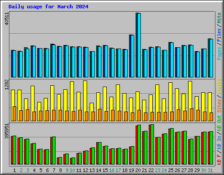This screenshot has height=175, width=224.
Task: Click the green kB Out bar for day 22
Action: point(152,144)
